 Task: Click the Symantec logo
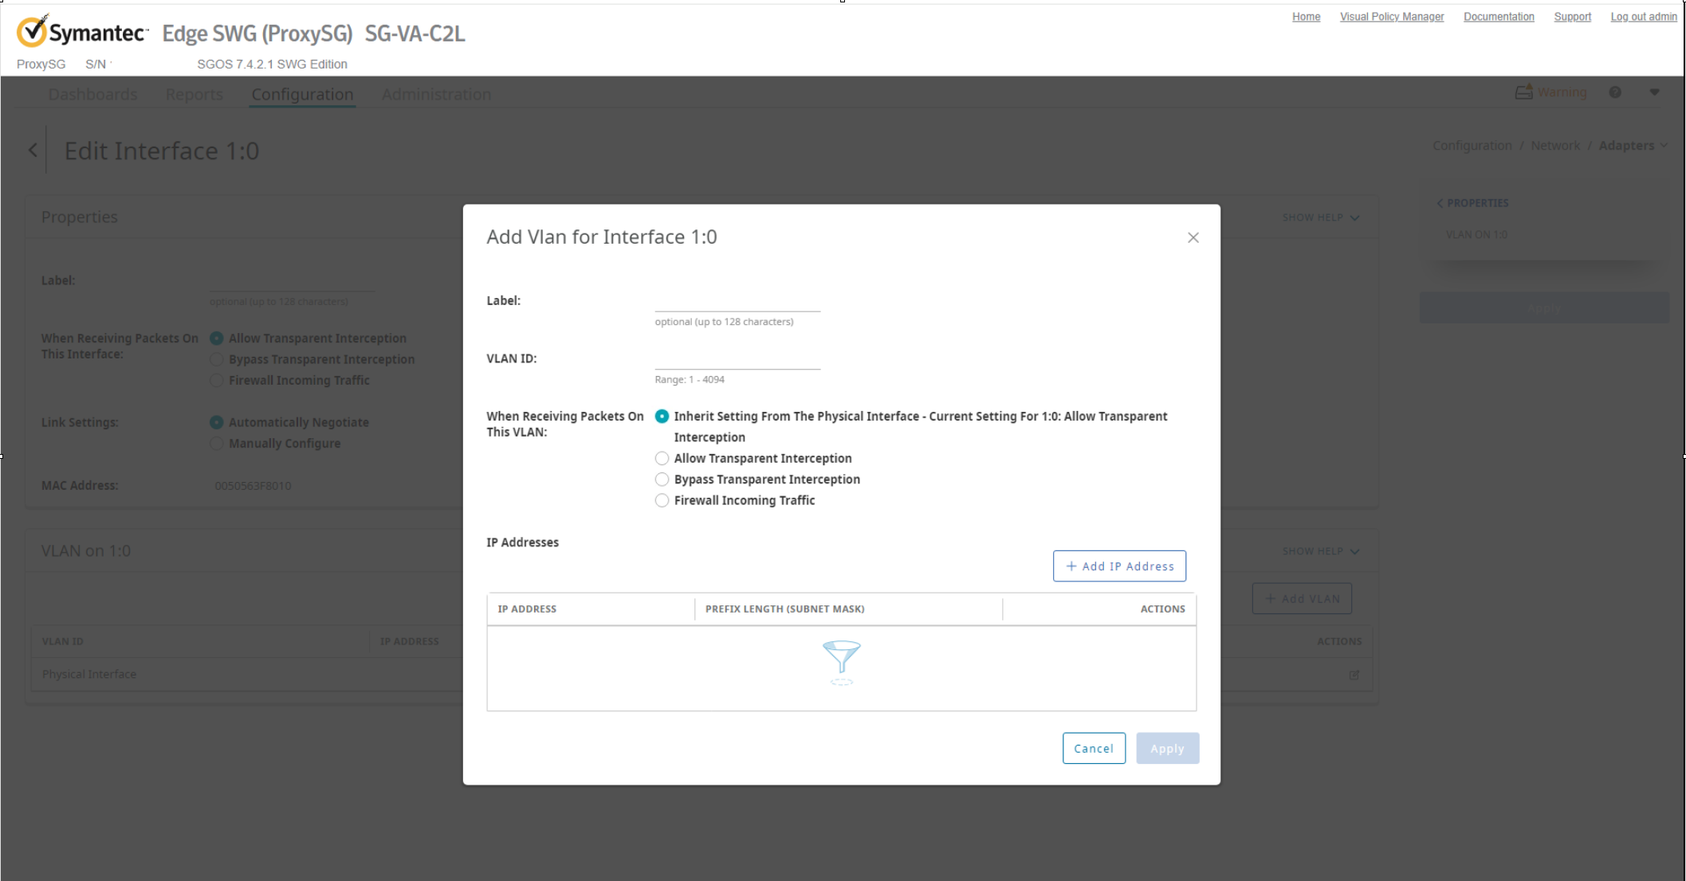82,33
